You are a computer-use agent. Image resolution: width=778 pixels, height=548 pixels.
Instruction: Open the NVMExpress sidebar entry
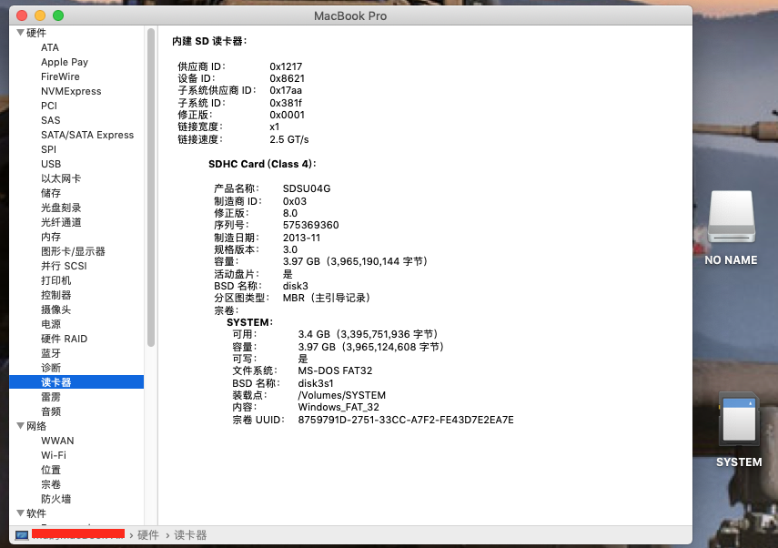point(71,91)
